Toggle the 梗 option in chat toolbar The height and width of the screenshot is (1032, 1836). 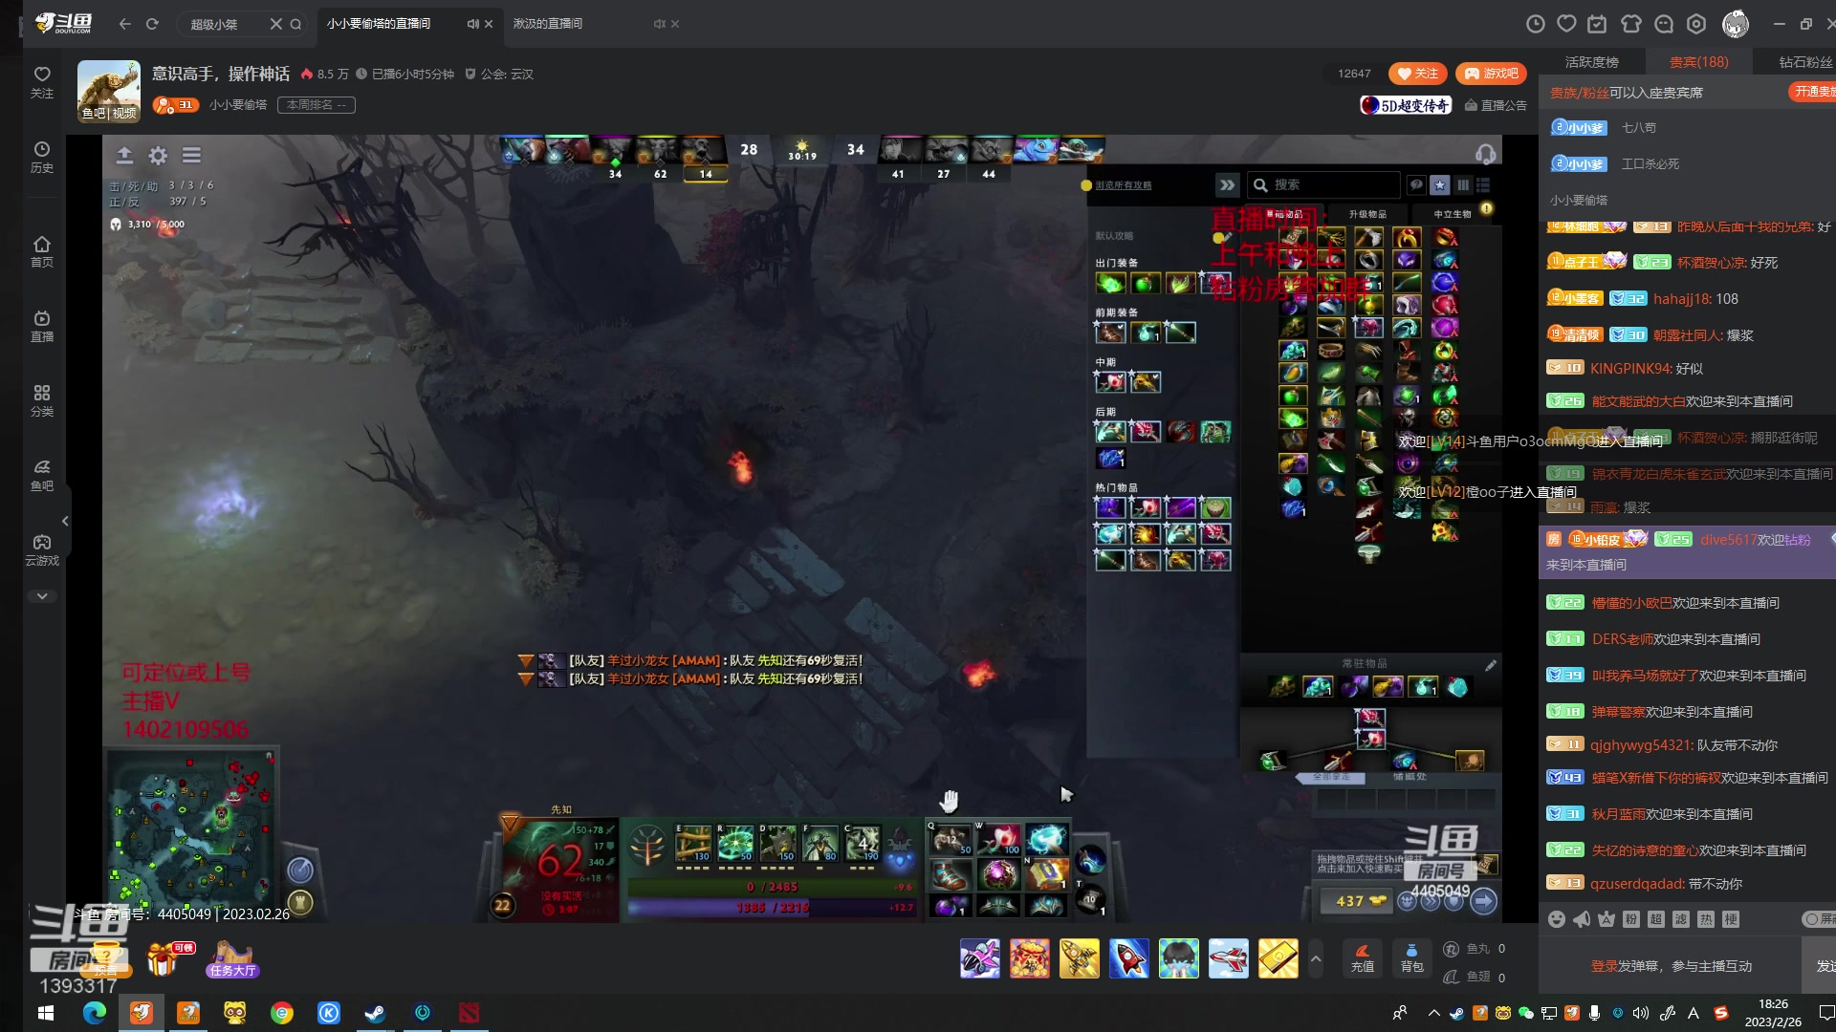pyautogui.click(x=1731, y=919)
